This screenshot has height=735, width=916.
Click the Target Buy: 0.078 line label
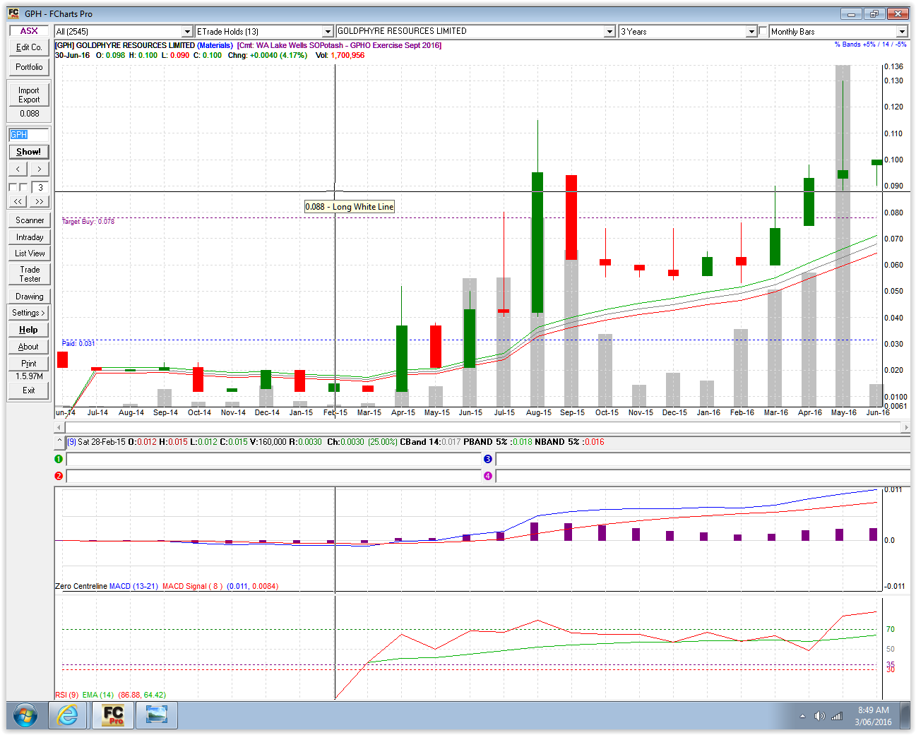click(x=88, y=222)
